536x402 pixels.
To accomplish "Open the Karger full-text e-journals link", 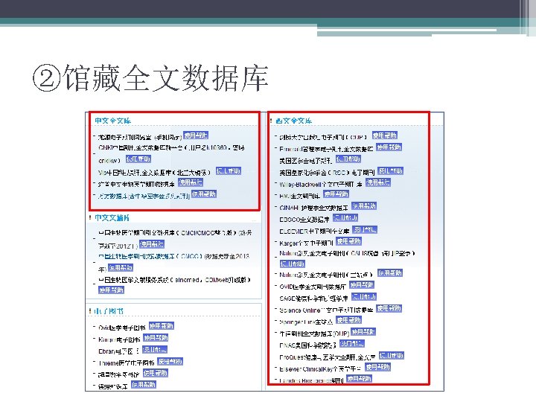I will [x=306, y=243].
